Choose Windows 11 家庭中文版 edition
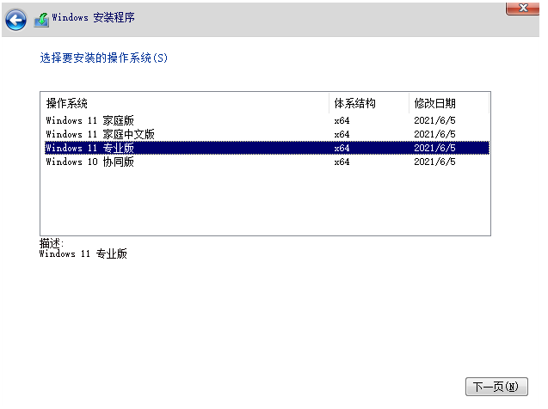Viewport: 548px width, 409px height. [x=100, y=134]
